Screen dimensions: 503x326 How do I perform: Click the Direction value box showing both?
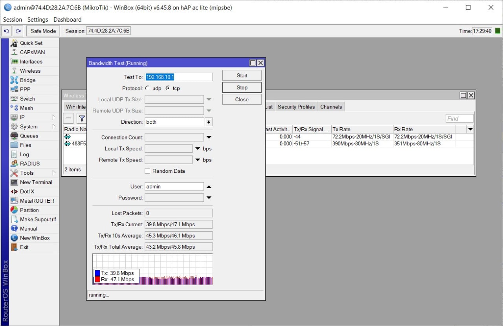tap(174, 122)
